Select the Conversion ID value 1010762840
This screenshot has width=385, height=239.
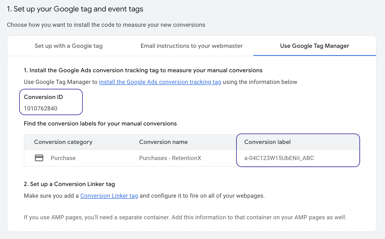(x=41, y=108)
